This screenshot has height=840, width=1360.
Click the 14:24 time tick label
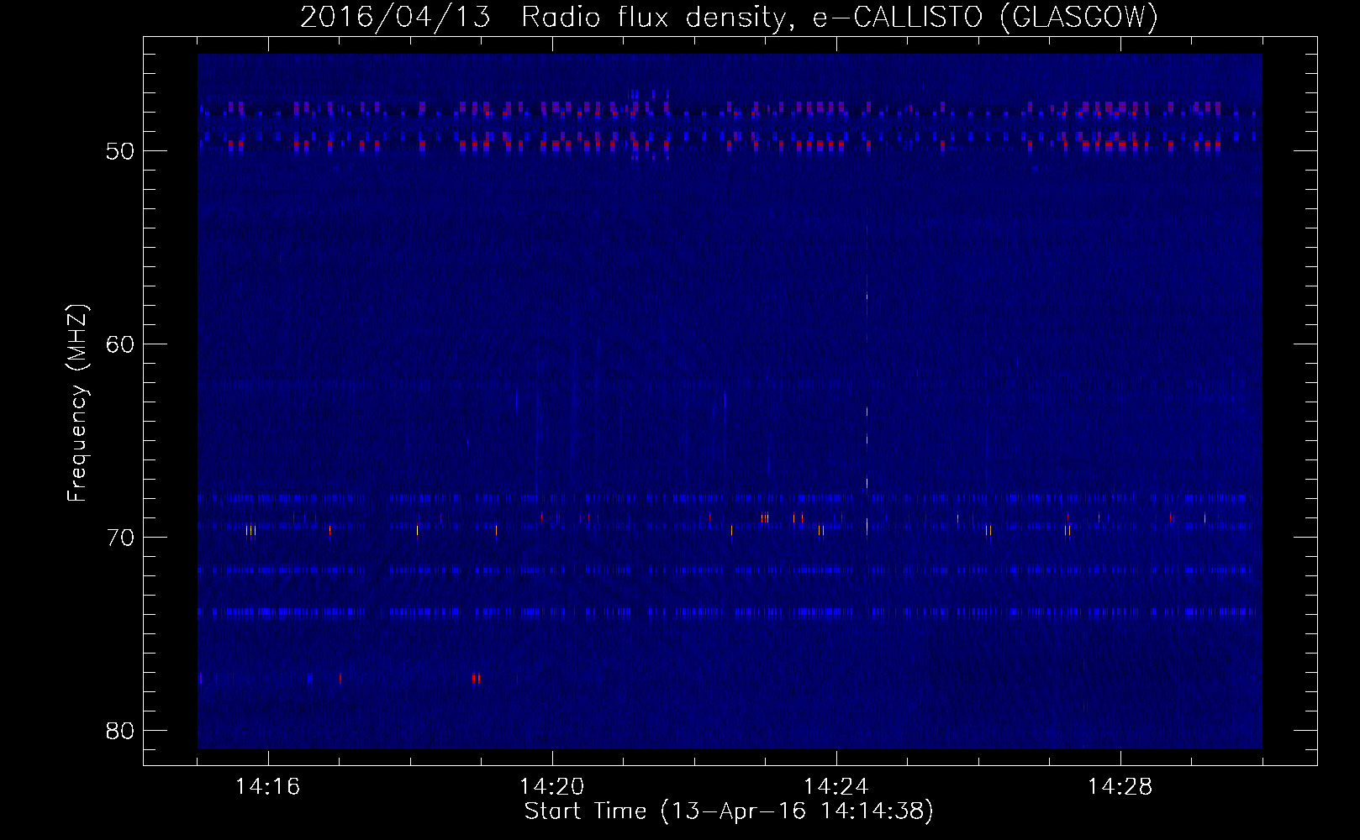pos(836,787)
